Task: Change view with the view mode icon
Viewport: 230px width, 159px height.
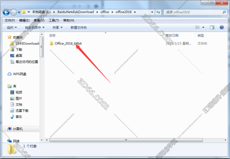Action: click(198, 27)
